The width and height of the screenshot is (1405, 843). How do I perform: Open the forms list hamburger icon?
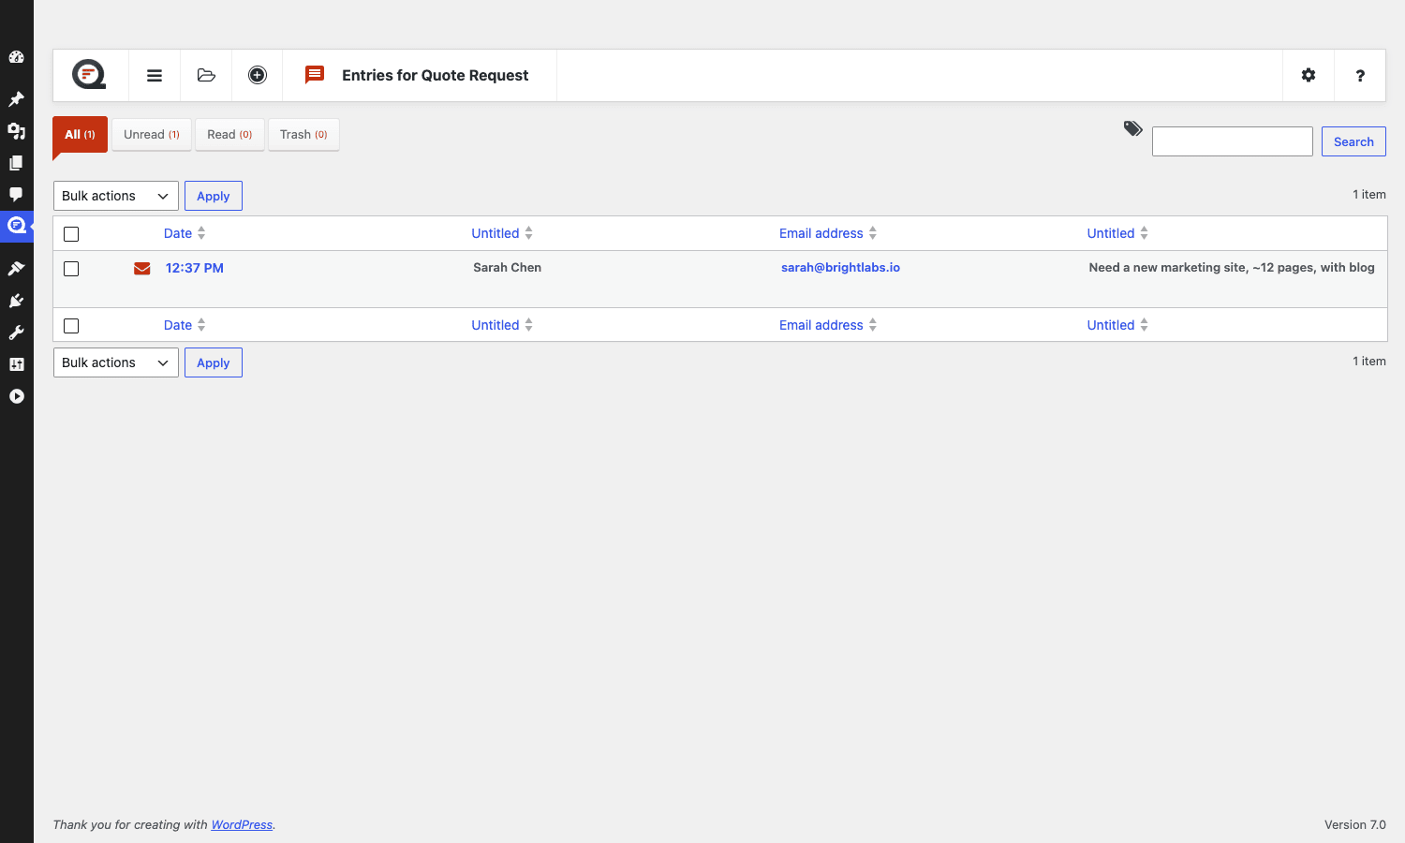point(155,75)
